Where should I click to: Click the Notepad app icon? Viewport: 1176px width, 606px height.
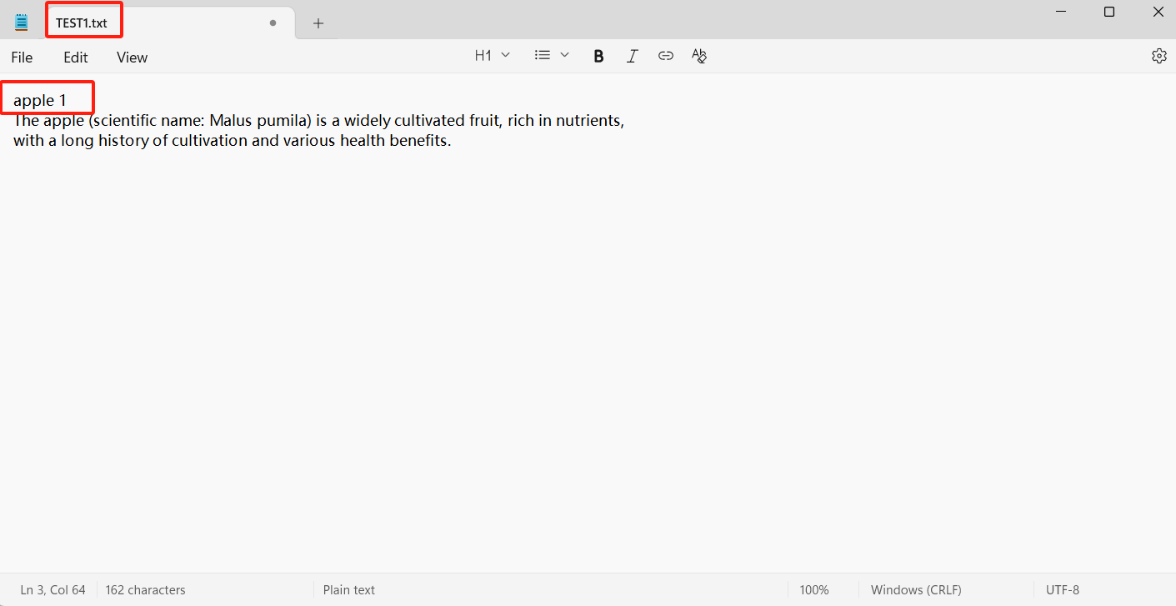22,23
